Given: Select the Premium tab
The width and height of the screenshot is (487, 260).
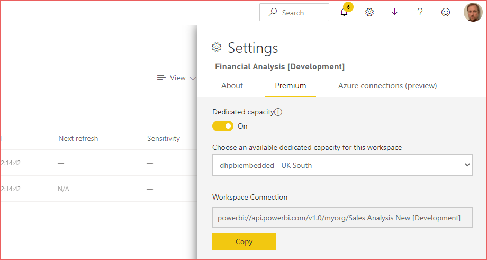Looking at the screenshot, I should [291, 86].
